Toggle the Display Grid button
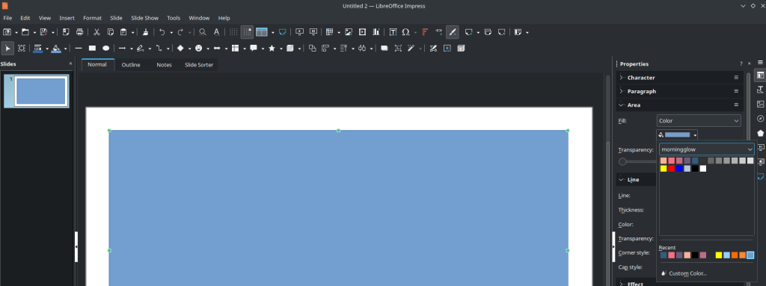 (233, 32)
